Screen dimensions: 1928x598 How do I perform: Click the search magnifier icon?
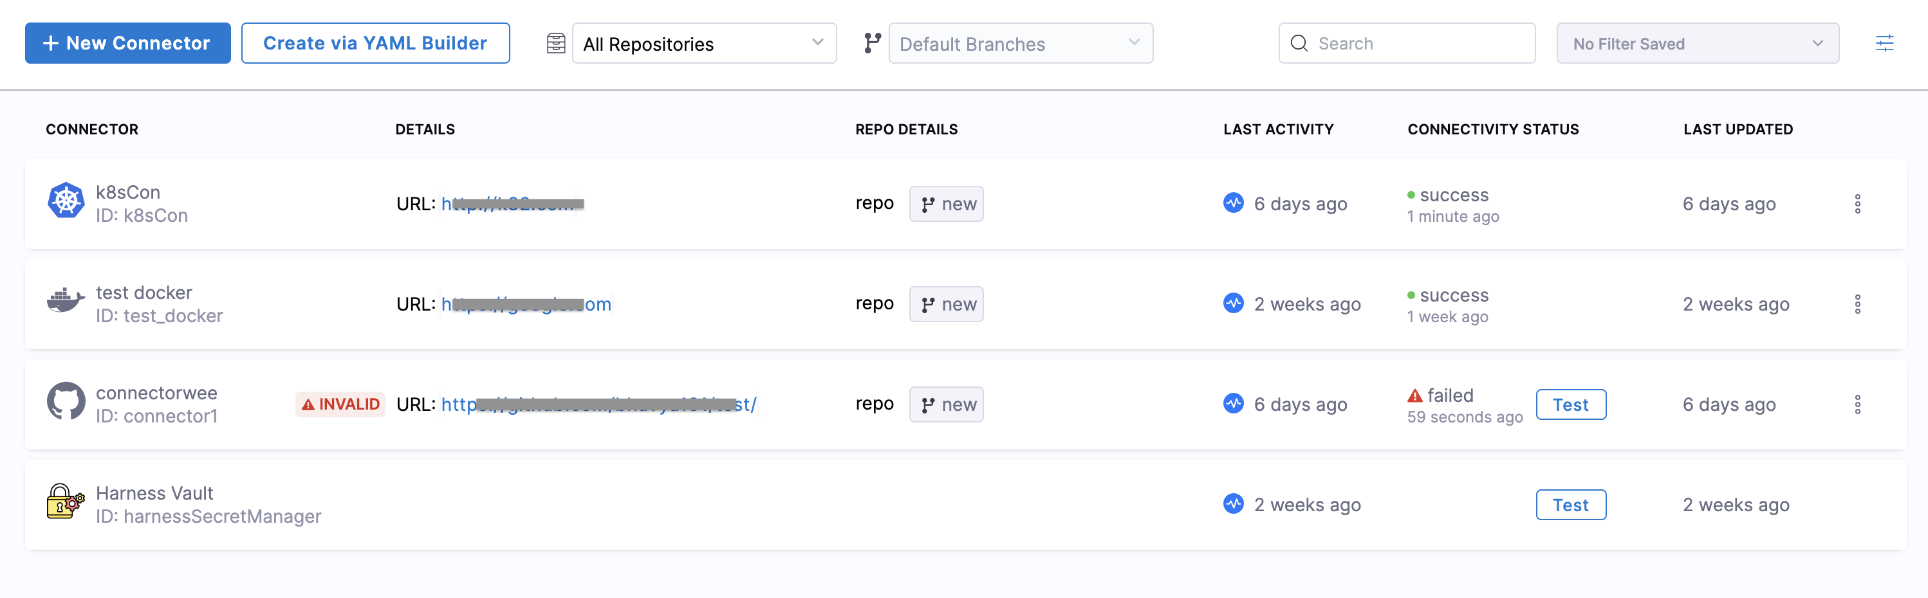click(1300, 43)
